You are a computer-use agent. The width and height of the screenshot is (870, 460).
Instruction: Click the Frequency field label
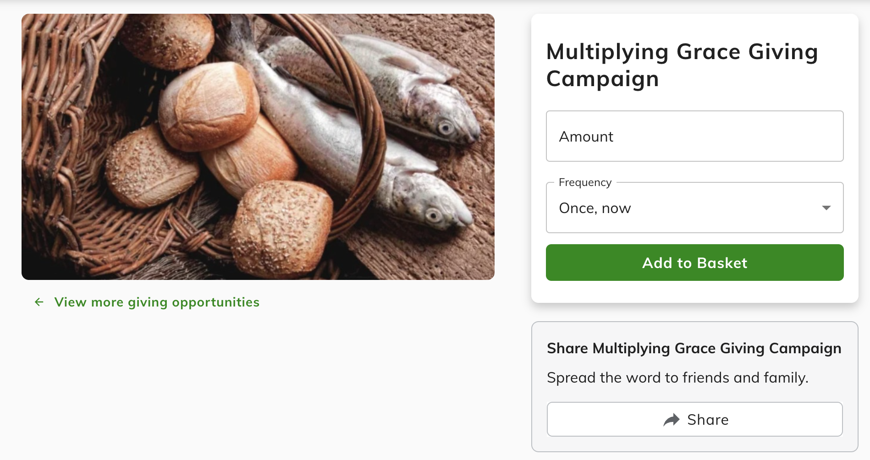click(585, 182)
